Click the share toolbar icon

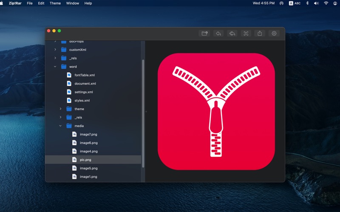pos(260,33)
